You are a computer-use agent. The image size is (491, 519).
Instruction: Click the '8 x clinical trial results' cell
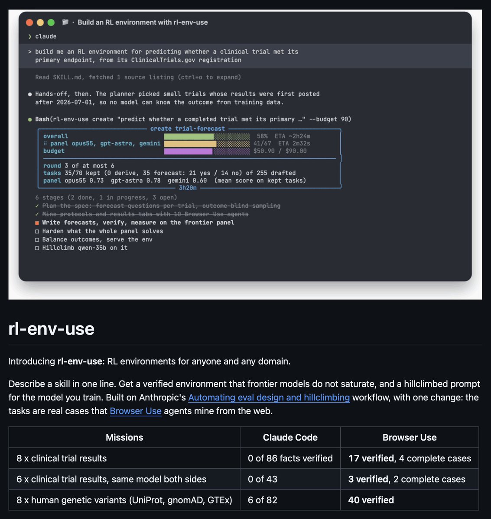[124, 458]
